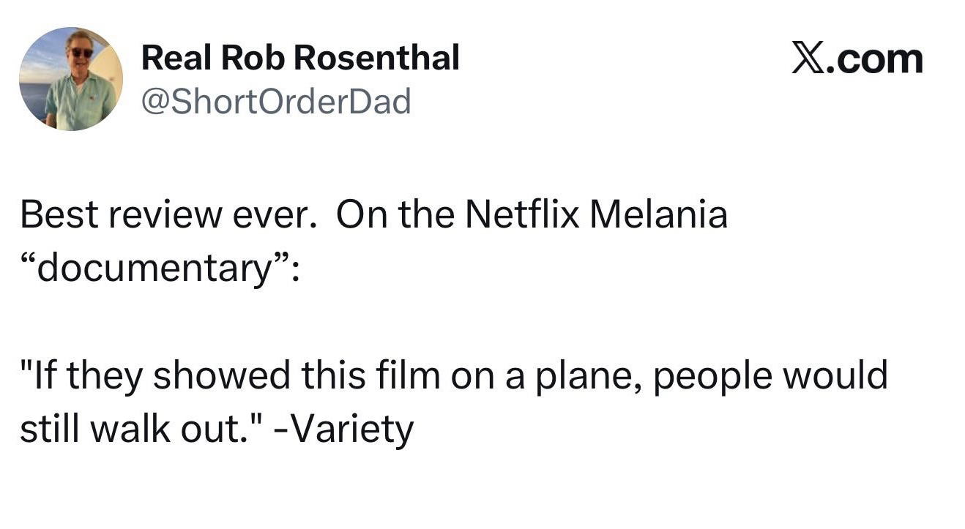Open the @ShortOrderDad handle link
This screenshot has width=965, height=529.
point(276,101)
